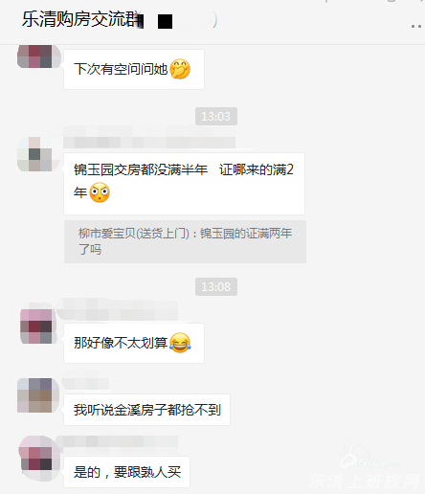Select the 锦玉园交房都没满半年 message bubble
The width and height of the screenshot is (425, 494).
point(184,184)
